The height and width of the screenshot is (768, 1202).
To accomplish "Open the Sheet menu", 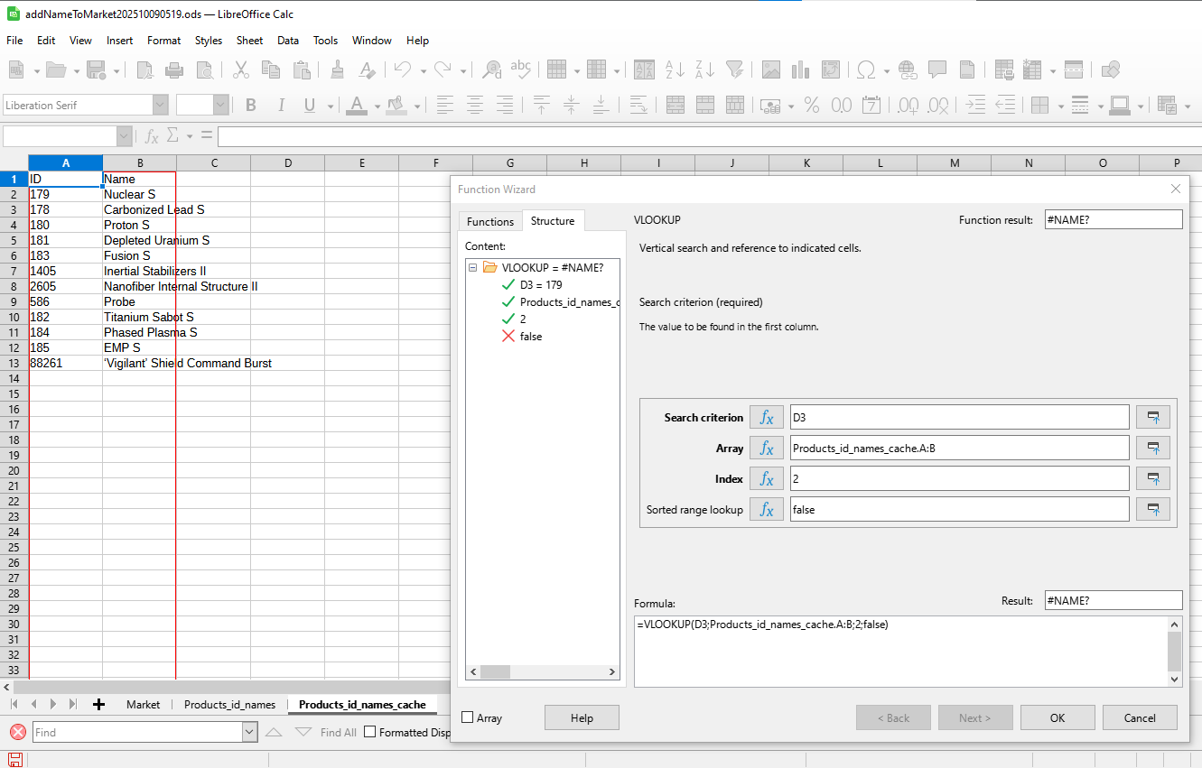I will (x=249, y=41).
